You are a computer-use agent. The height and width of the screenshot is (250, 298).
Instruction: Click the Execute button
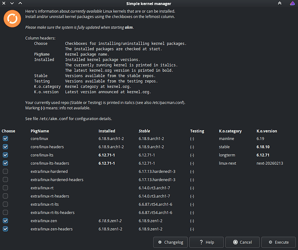point(278,242)
